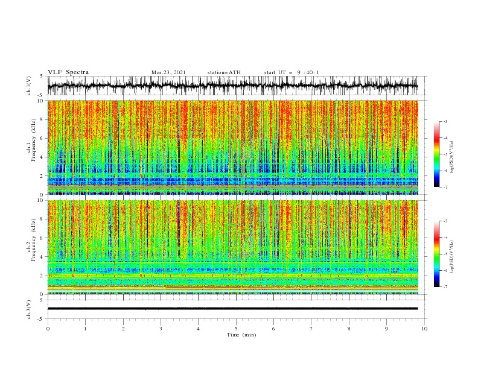Select the "Time (min)" axis label
This screenshot has height=369, width=478.
coord(241,335)
